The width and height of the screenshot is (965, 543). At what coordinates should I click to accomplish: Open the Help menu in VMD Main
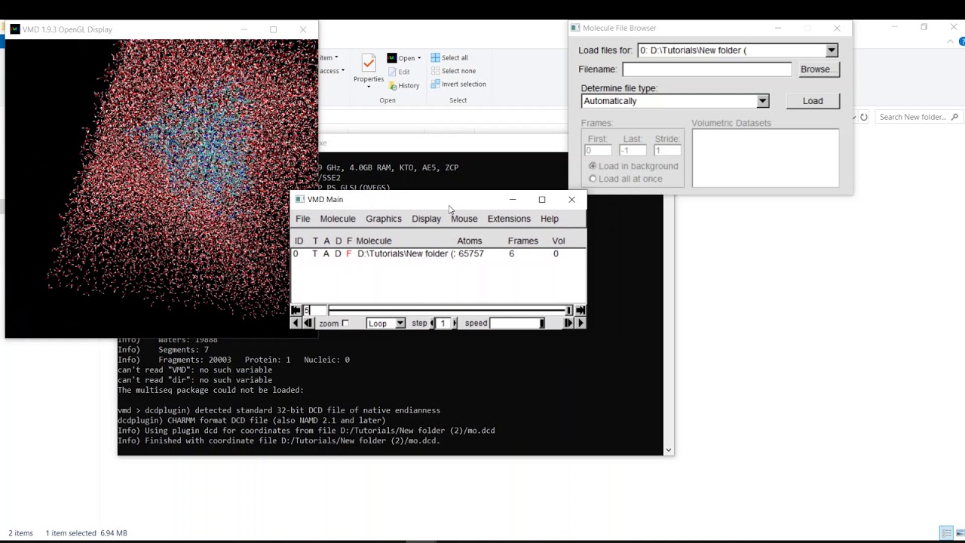point(550,219)
